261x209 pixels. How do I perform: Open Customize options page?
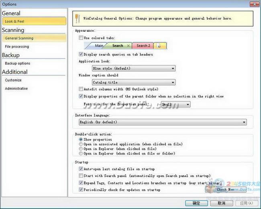(34, 80)
